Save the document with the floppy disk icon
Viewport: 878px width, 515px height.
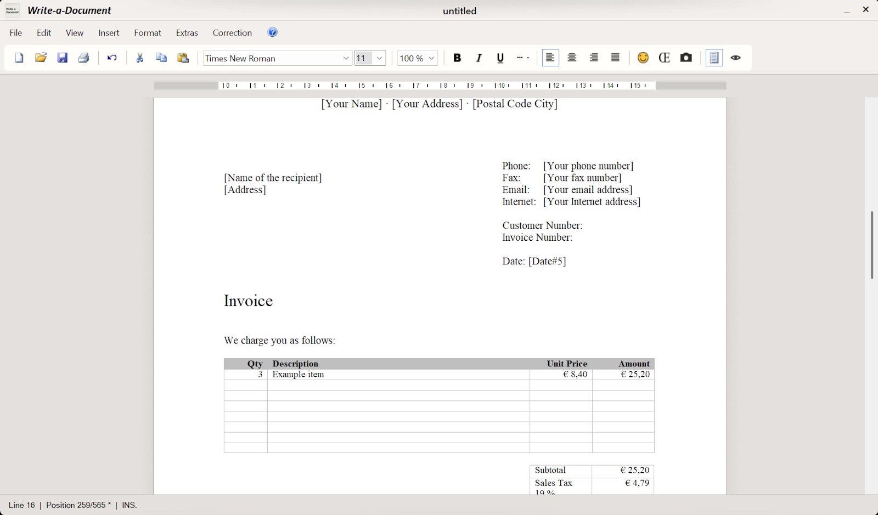point(63,58)
